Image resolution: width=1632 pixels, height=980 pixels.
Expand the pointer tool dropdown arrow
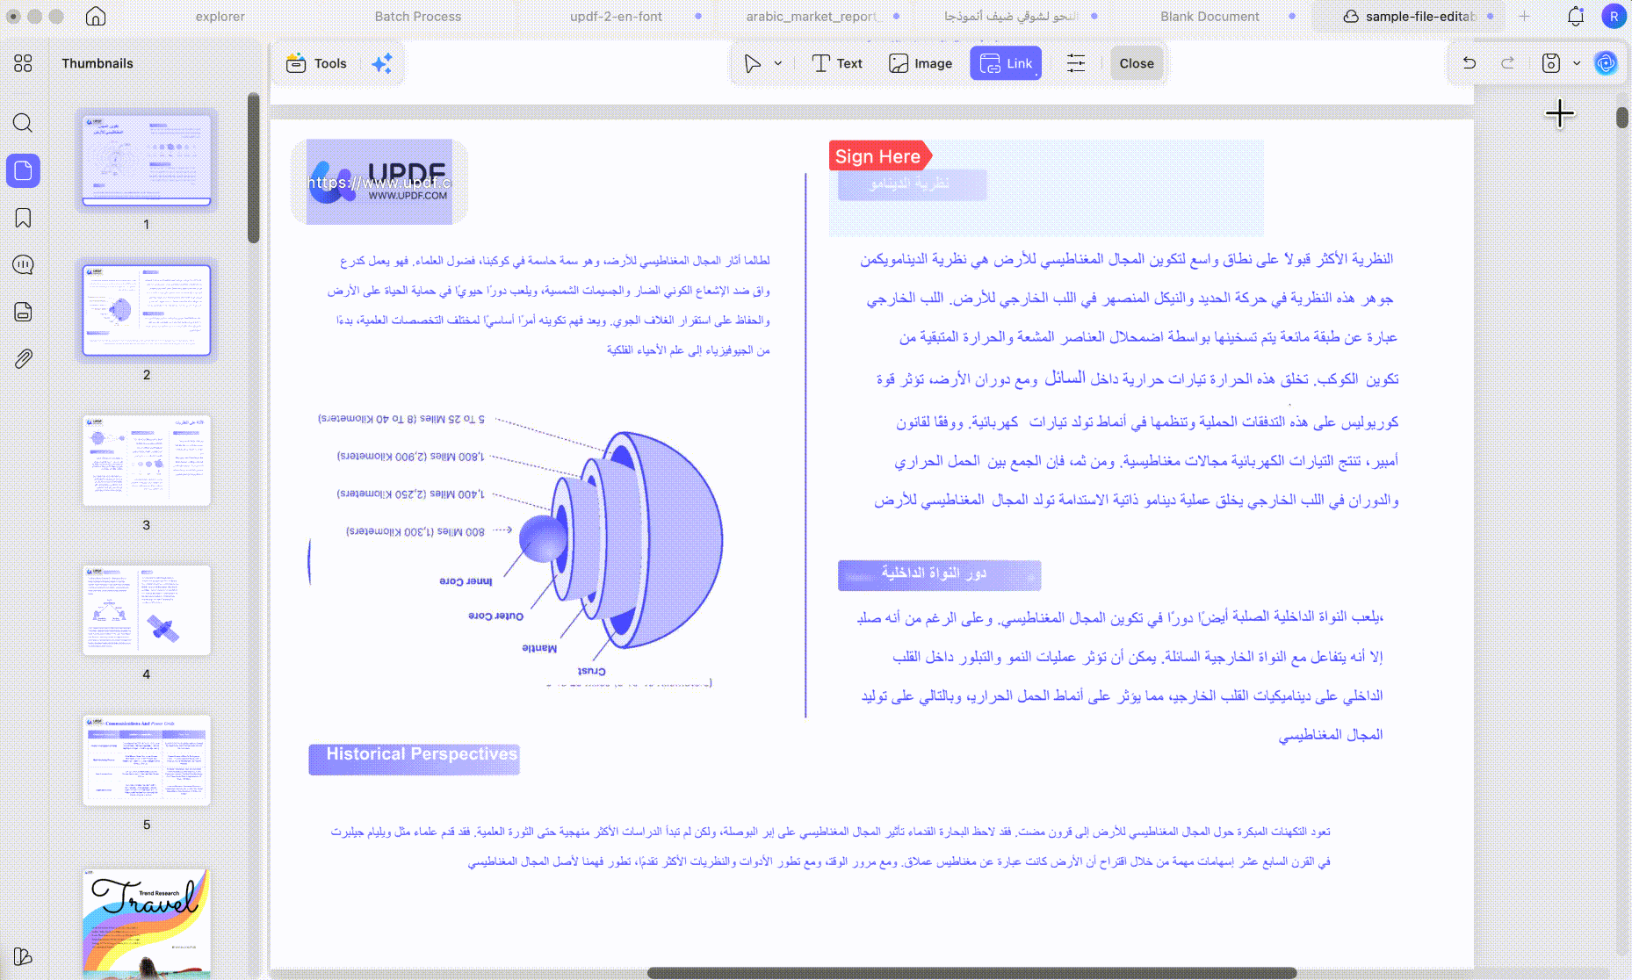[778, 63]
